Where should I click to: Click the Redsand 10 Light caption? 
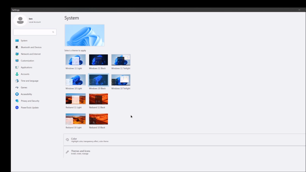pyautogui.click(x=73, y=127)
